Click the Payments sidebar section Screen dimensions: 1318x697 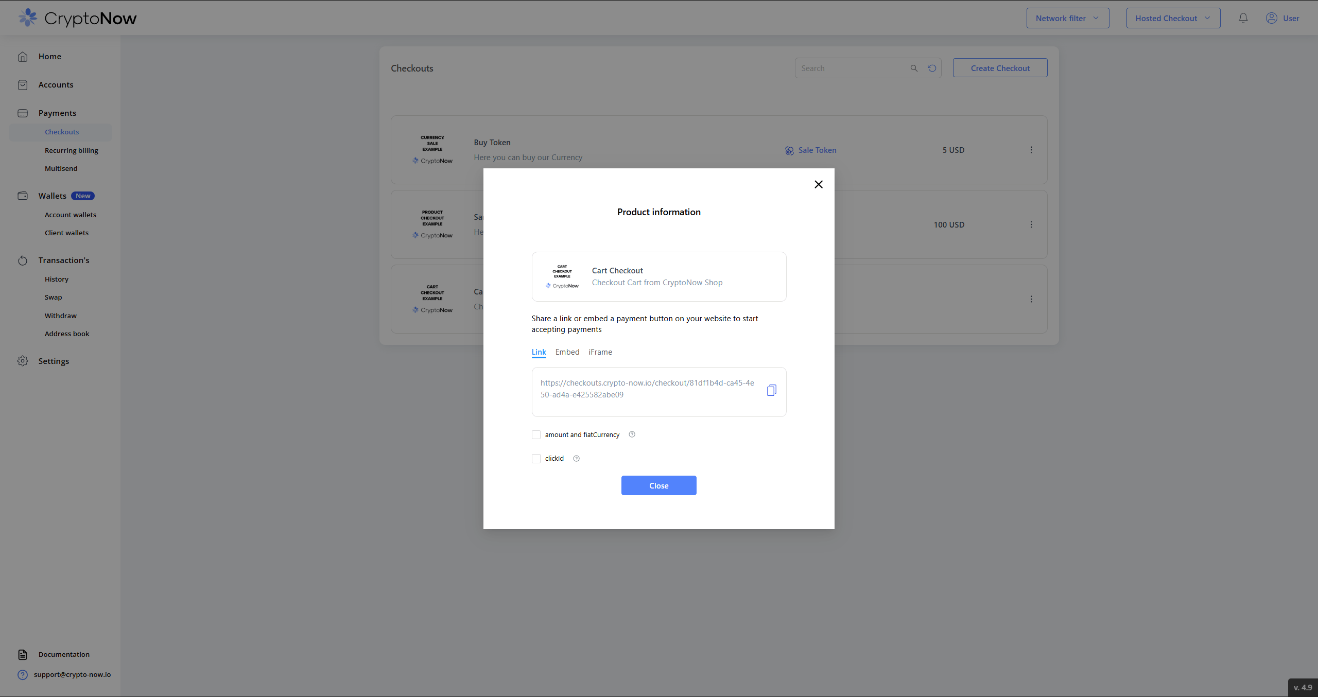click(57, 113)
